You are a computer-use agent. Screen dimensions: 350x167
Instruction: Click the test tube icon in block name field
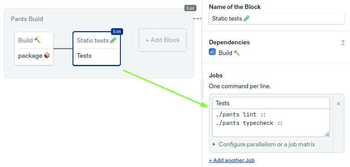pos(247,18)
